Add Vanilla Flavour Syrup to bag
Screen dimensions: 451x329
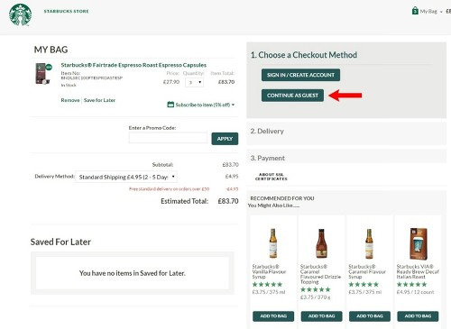coord(273,316)
